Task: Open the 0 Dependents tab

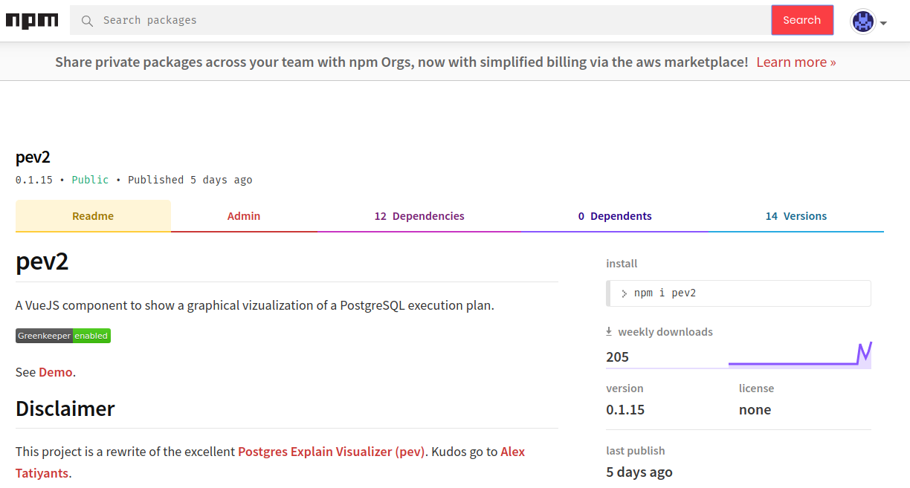Action: [615, 216]
